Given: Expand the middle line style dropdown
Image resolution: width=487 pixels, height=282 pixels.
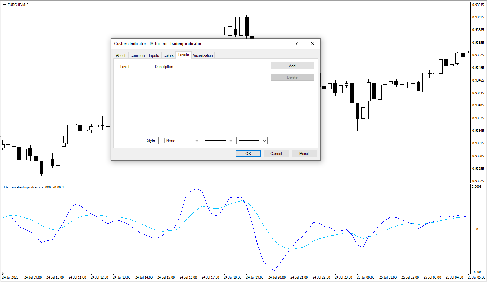Looking at the screenshot, I should pyautogui.click(x=218, y=141).
